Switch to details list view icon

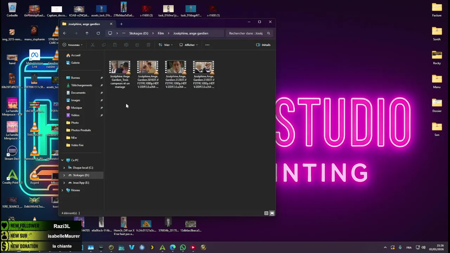tap(266, 213)
